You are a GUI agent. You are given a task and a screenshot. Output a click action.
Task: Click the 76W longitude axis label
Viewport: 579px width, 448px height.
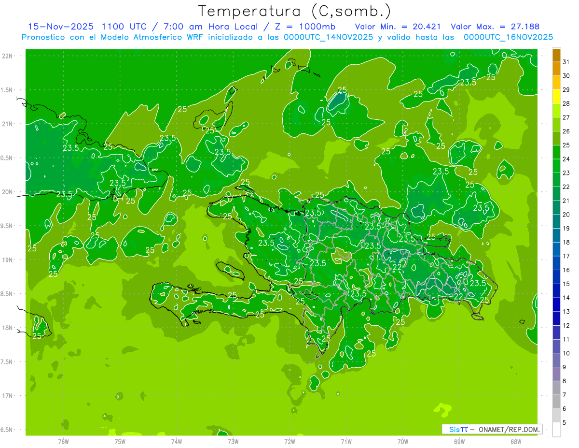tap(63, 442)
